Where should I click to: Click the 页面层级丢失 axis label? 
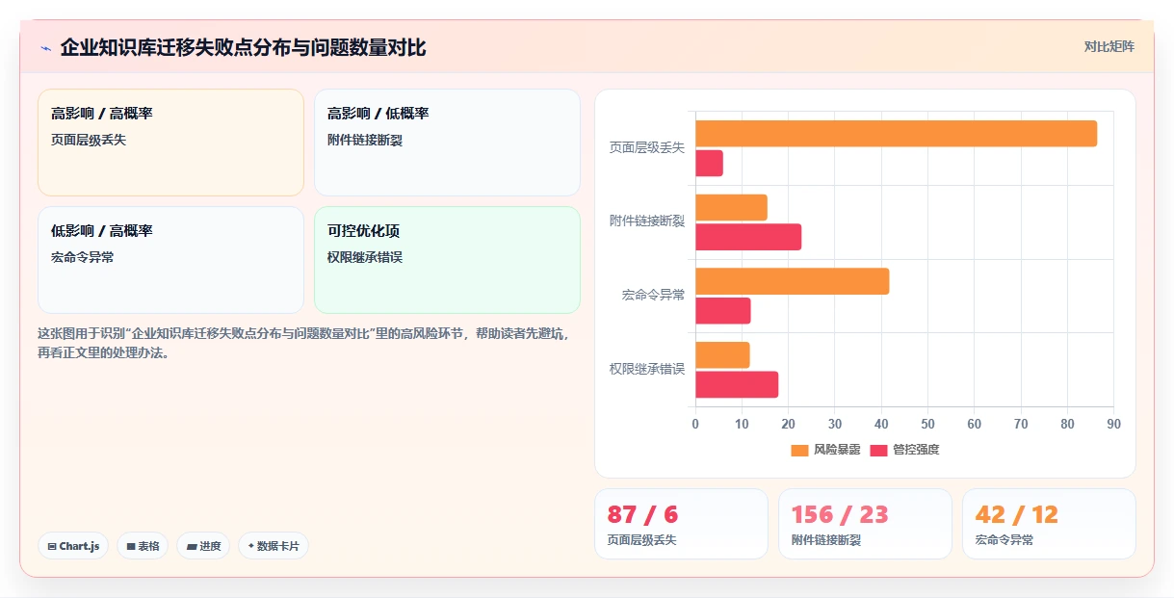646,148
